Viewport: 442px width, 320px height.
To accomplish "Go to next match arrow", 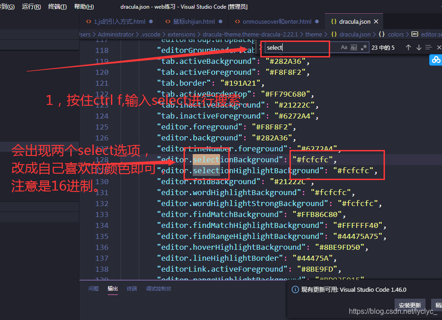I will [419, 47].
